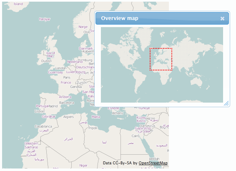Click the Isle of Man label
Image resolution: width=236 pixels, height=171 pixels.
50,55
